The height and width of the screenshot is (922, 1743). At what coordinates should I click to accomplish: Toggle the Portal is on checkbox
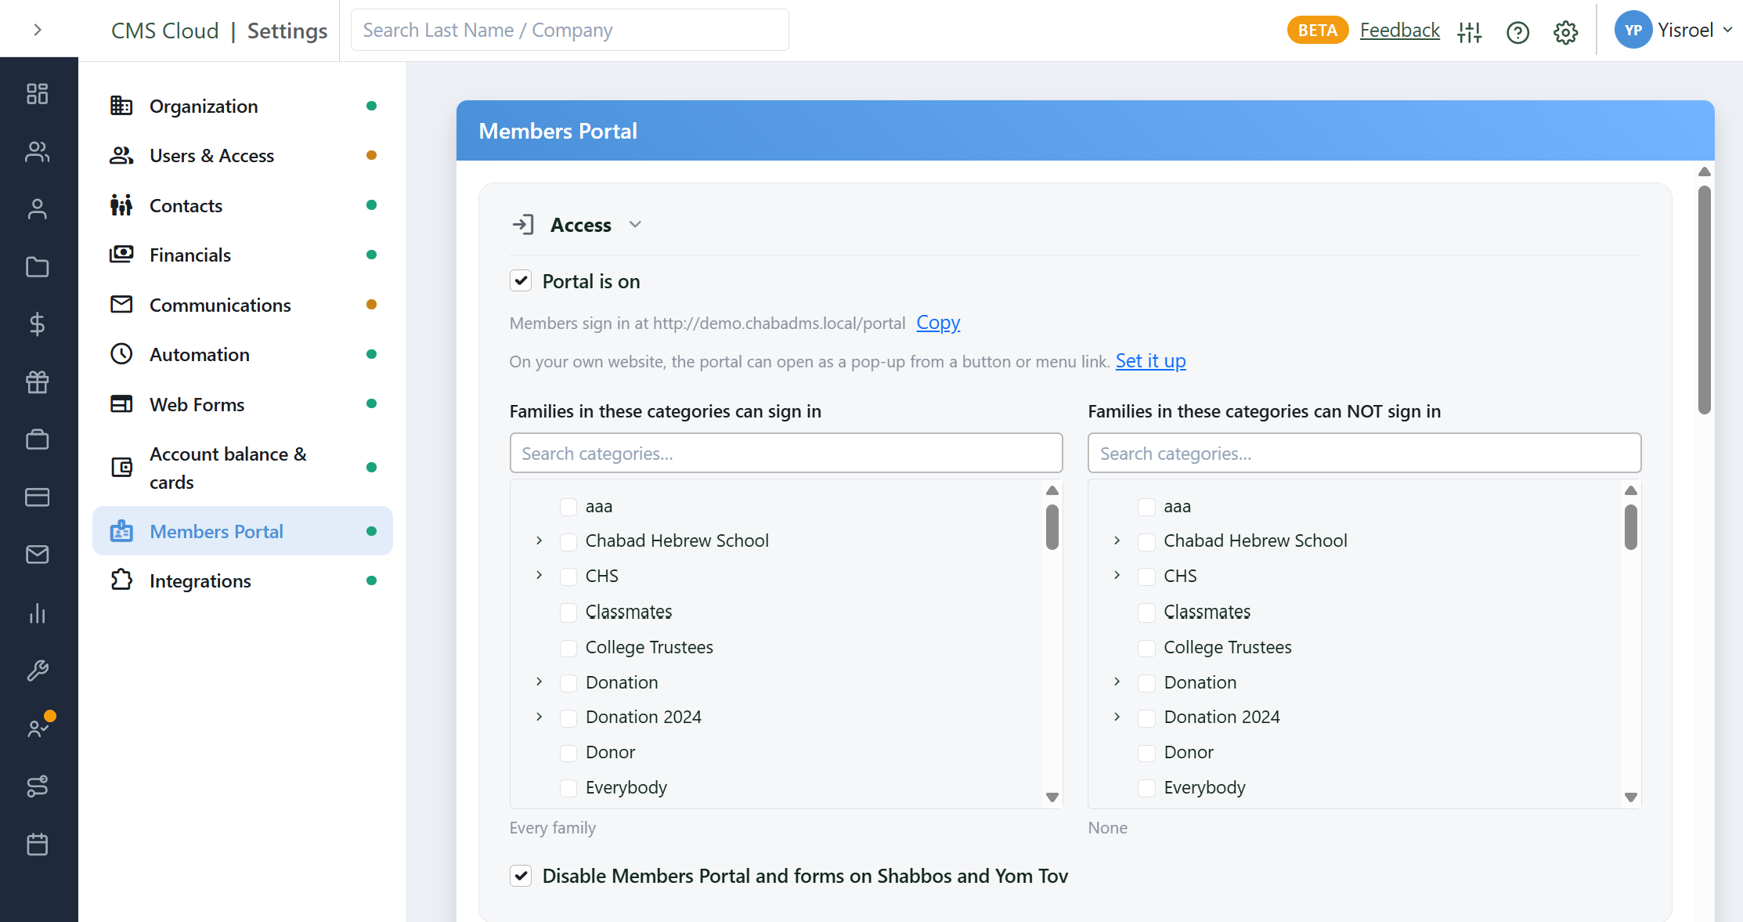pos(521,280)
